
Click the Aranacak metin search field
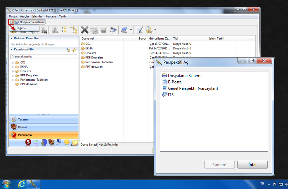44,56
